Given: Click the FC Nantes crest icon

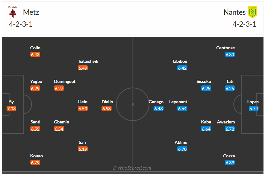Looking at the screenshot, I should 252,12.
